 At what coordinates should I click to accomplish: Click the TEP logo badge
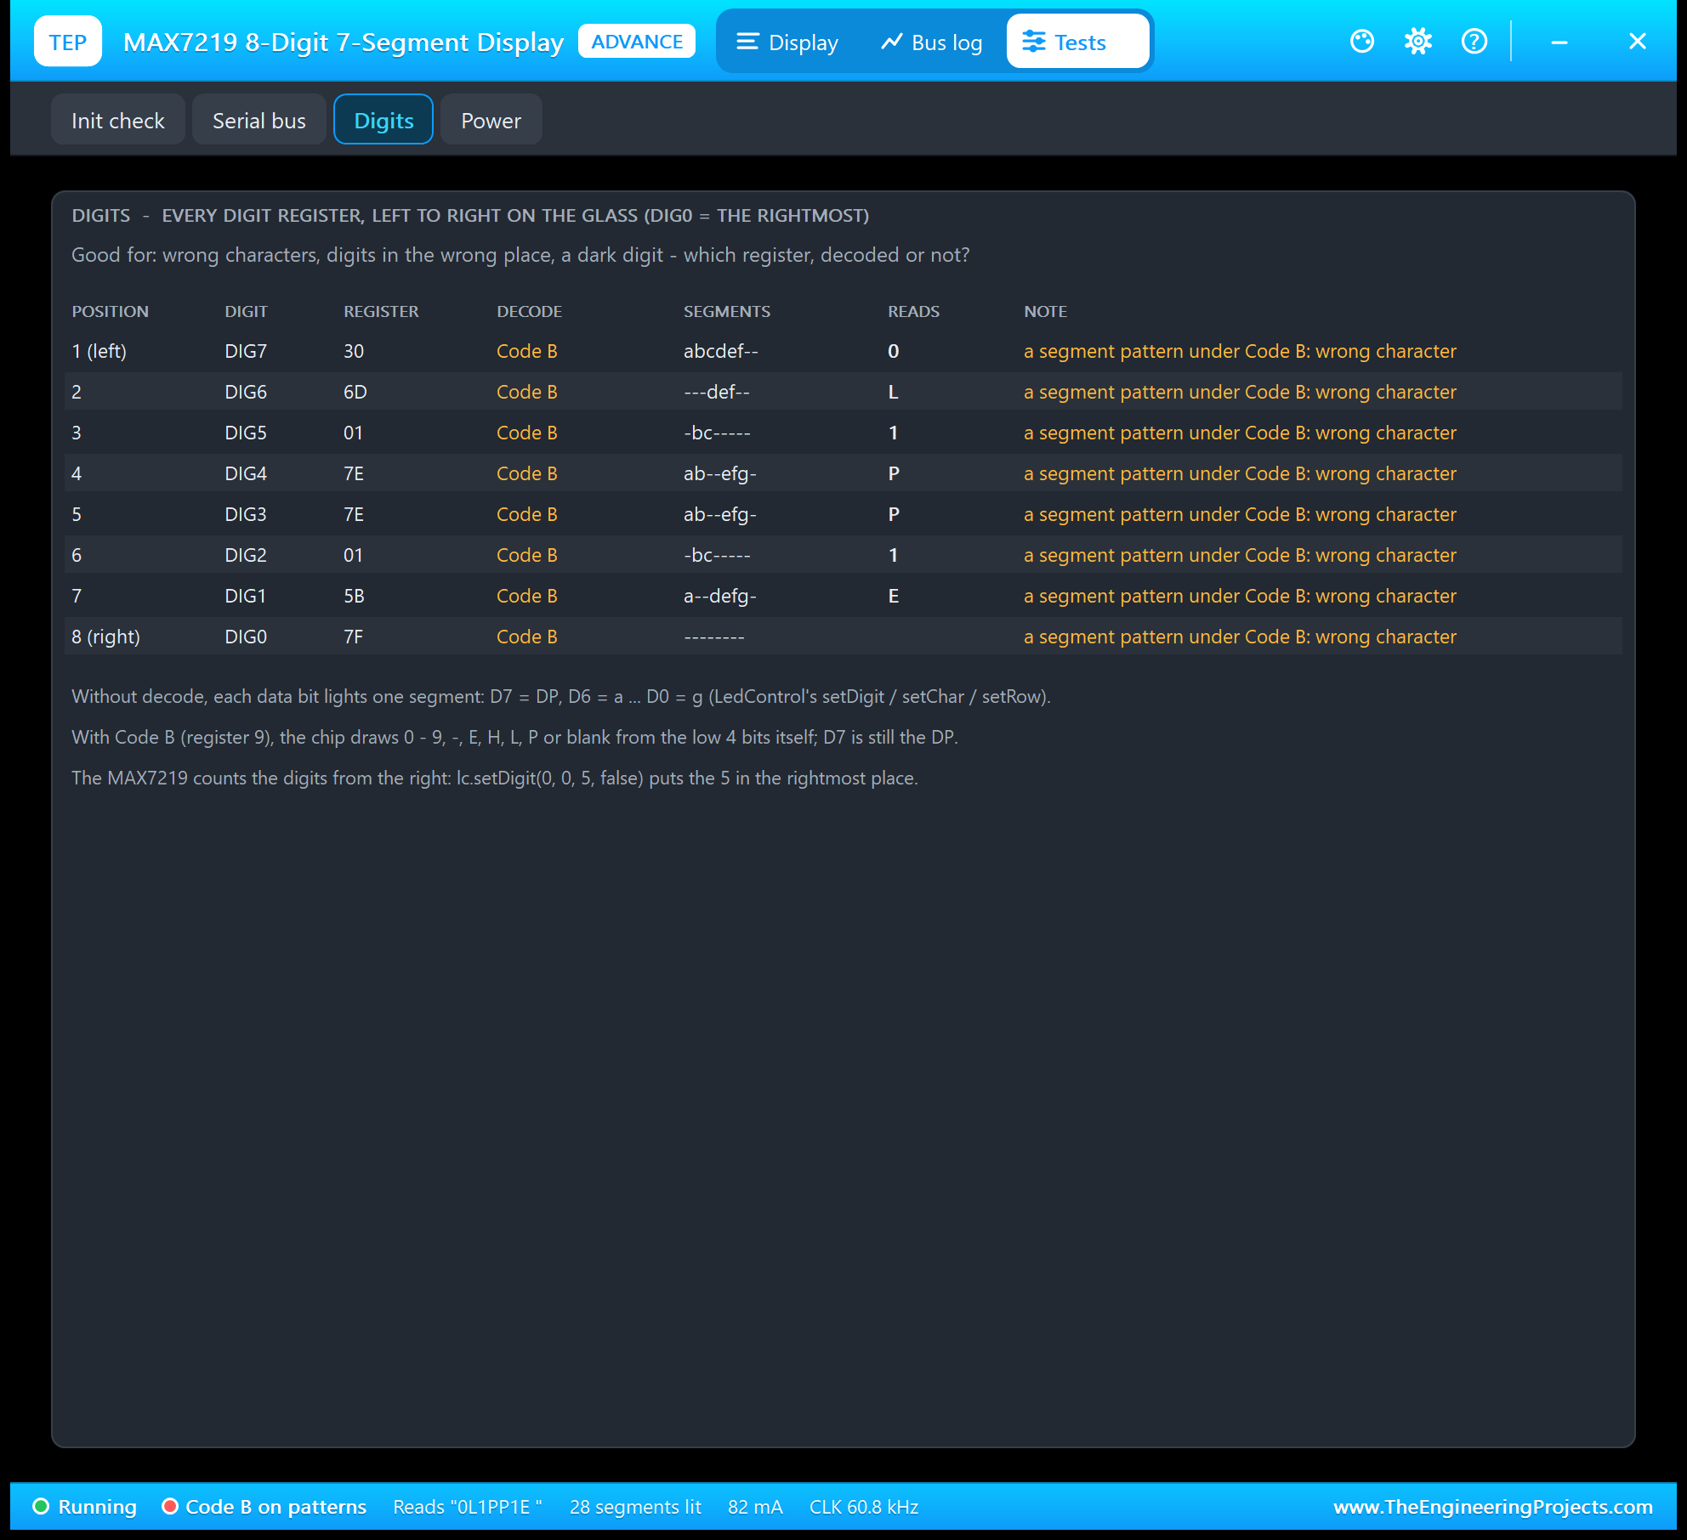point(68,41)
